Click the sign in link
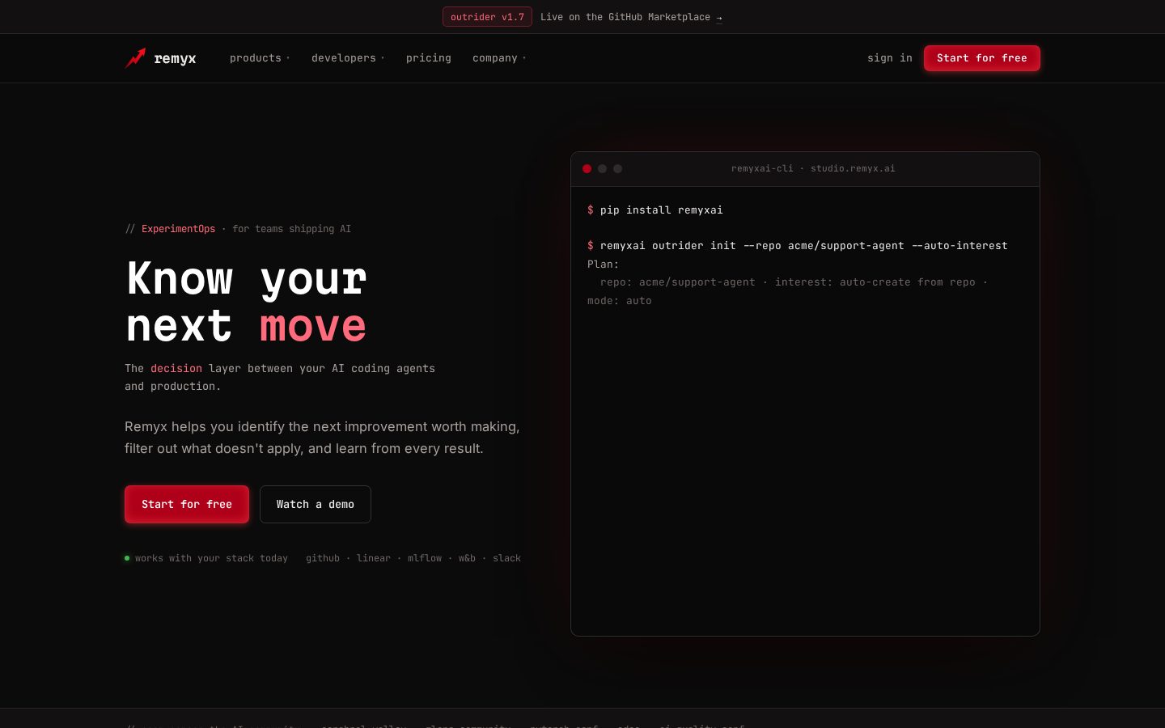 (x=890, y=58)
